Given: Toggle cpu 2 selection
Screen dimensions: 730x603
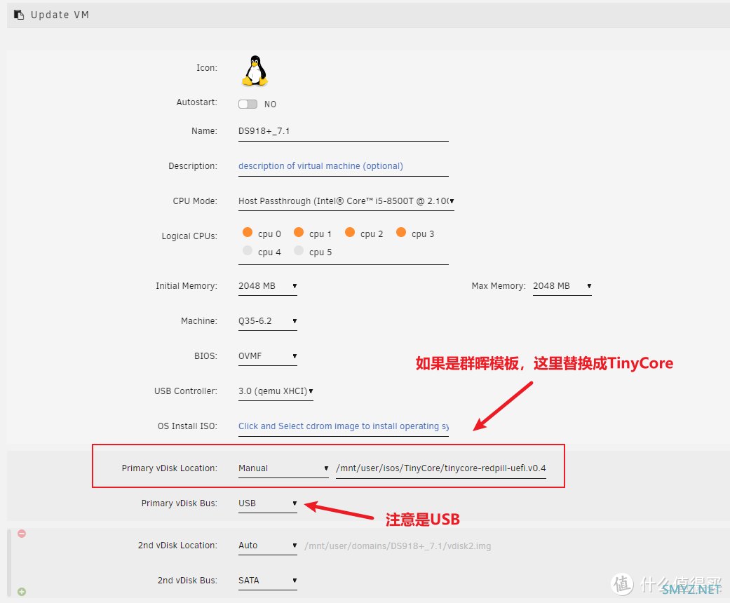Looking at the screenshot, I should point(350,232).
